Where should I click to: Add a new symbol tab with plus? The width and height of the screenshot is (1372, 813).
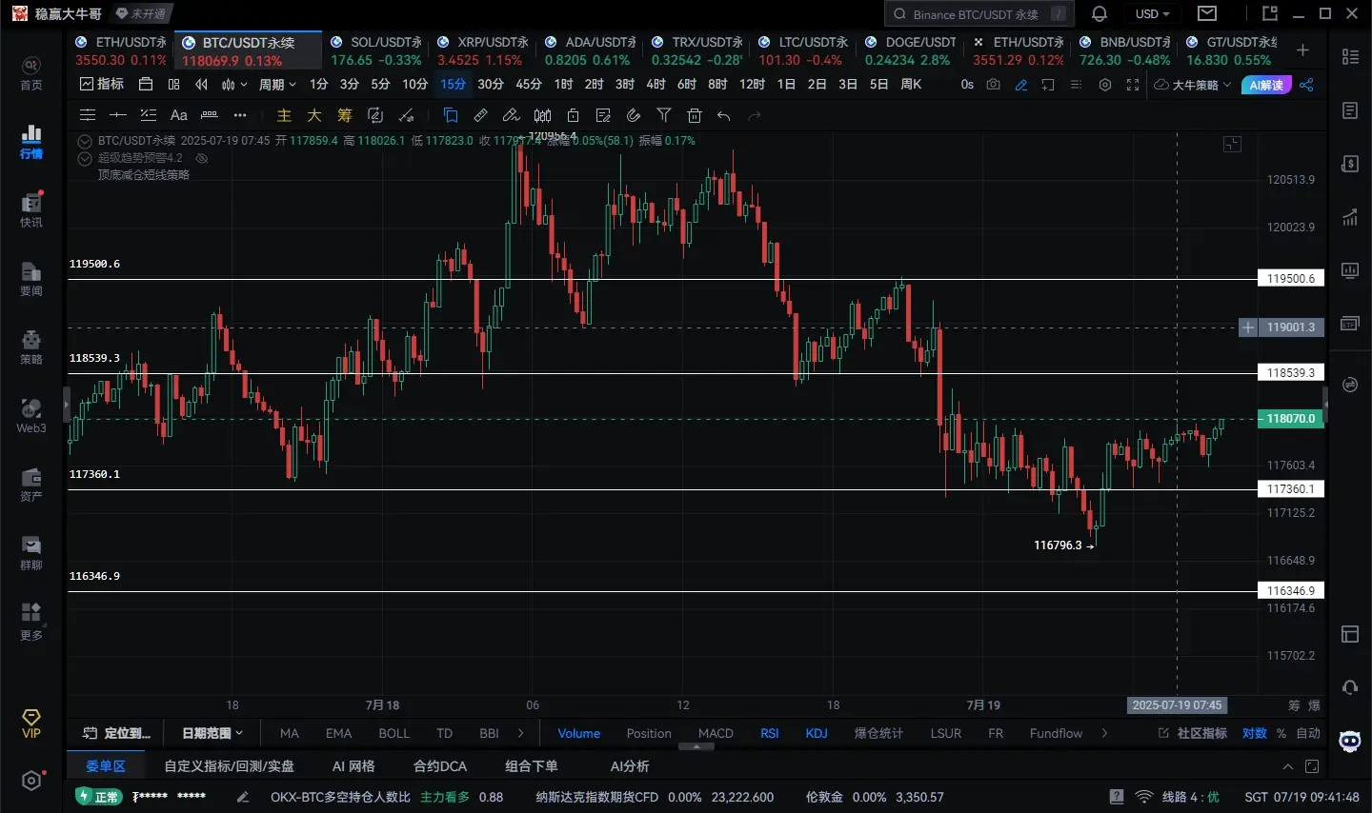point(1302,50)
